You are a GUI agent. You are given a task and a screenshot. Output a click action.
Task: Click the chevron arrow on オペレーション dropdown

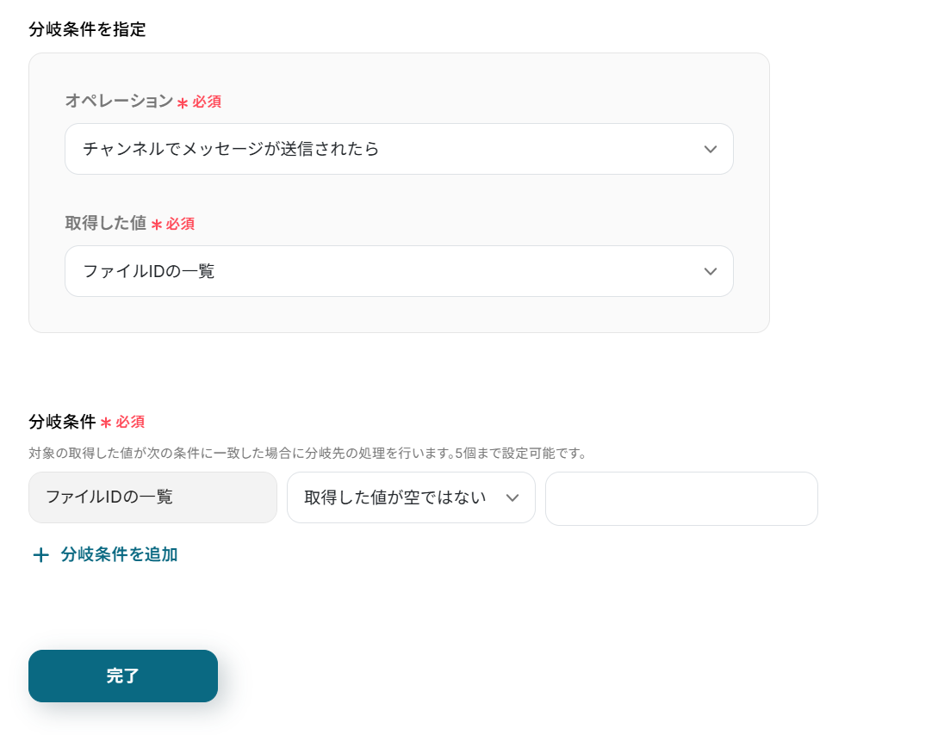point(710,149)
